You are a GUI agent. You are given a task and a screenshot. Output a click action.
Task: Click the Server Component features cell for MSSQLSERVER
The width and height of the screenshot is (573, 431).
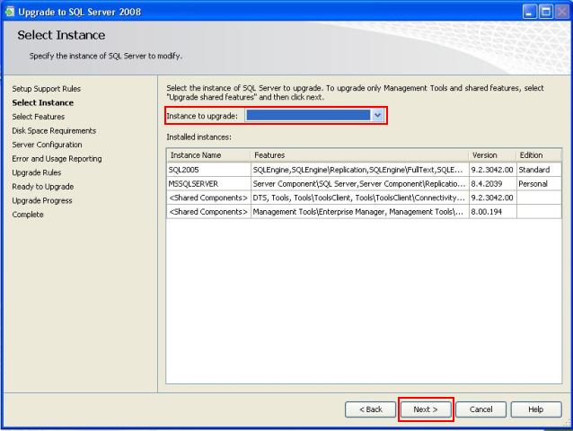[359, 184]
